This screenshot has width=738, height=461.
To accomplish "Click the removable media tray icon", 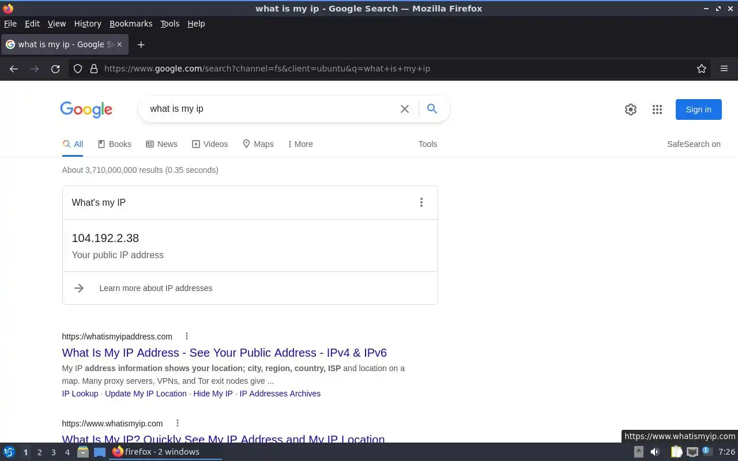I will pyautogui.click(x=639, y=452).
